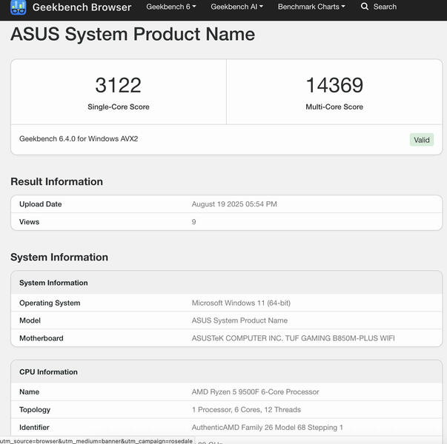
Task: Click the Model row label
Action: click(x=30, y=320)
